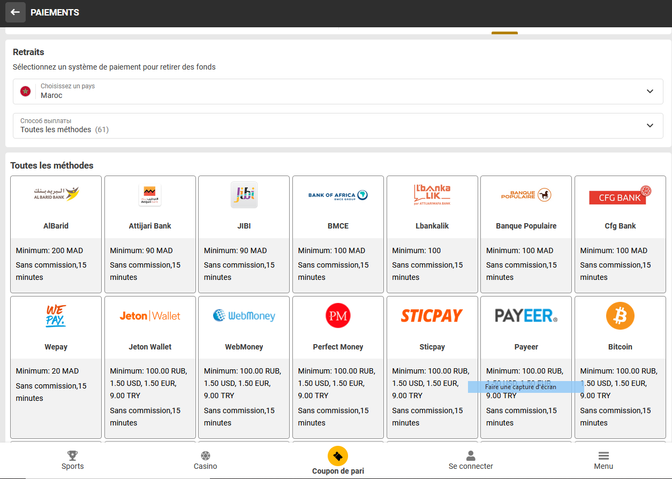Switch to the Sports tab label
Viewport: 672px width, 479px height.
tap(73, 466)
